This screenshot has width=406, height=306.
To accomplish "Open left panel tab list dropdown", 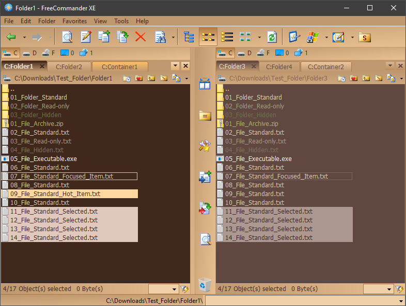I will pos(175,66).
